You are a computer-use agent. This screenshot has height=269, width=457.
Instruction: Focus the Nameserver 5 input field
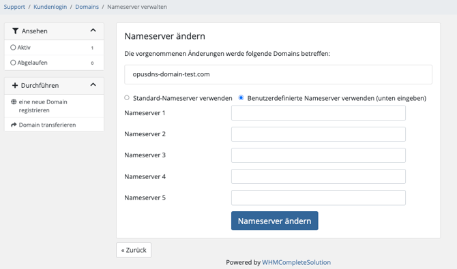(x=319, y=197)
